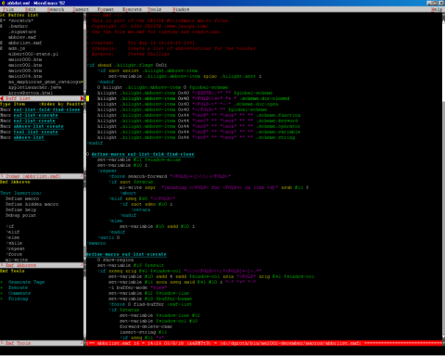Jump to emf-list-execute macro in item list
This screenshot has height=356, width=445.
point(36,115)
